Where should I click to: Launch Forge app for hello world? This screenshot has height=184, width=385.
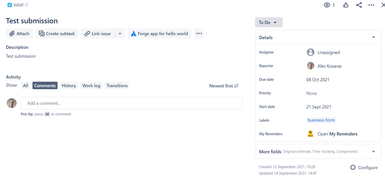[x=159, y=33]
